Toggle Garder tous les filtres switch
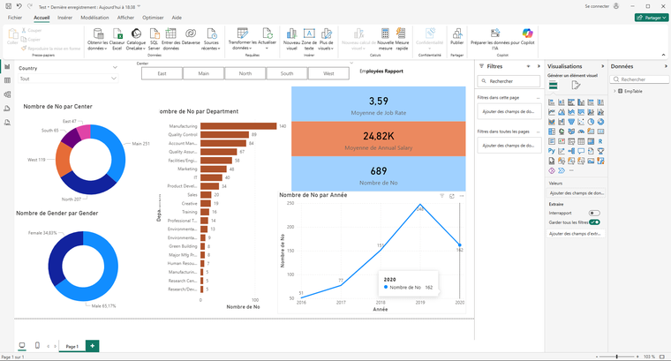Screen dimensions: 671x361 click(x=594, y=222)
